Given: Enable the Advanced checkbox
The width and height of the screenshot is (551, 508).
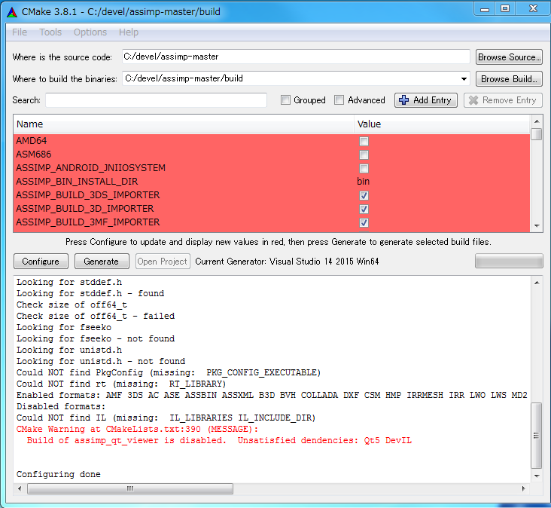Looking at the screenshot, I should [x=339, y=100].
